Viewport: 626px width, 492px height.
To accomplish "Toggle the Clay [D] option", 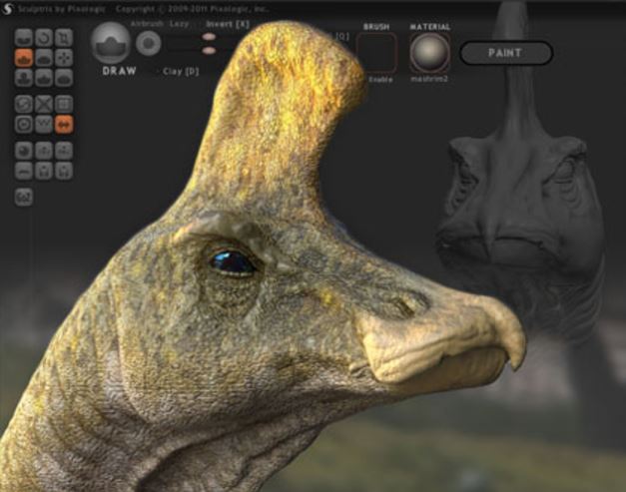I will pyautogui.click(x=181, y=72).
